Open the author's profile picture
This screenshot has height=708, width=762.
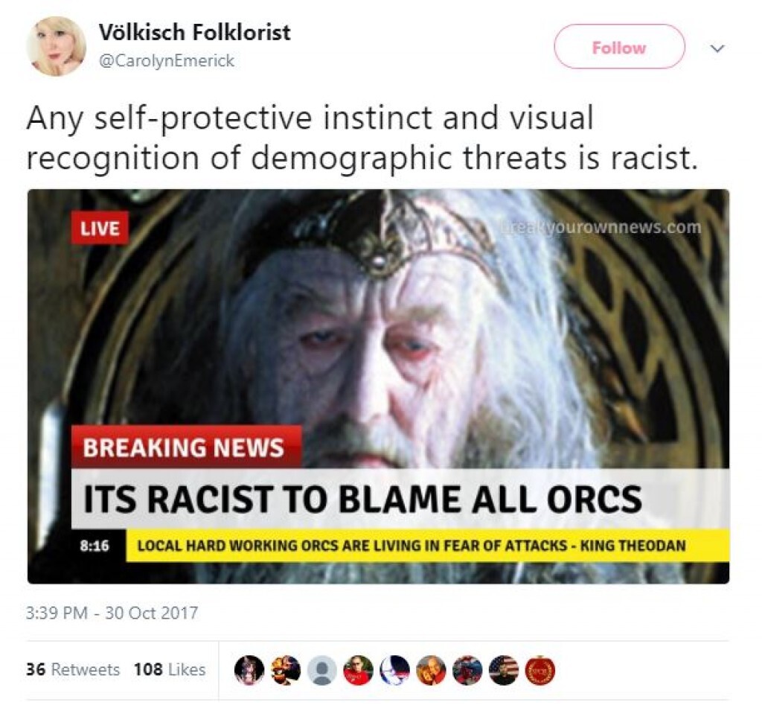(x=56, y=46)
